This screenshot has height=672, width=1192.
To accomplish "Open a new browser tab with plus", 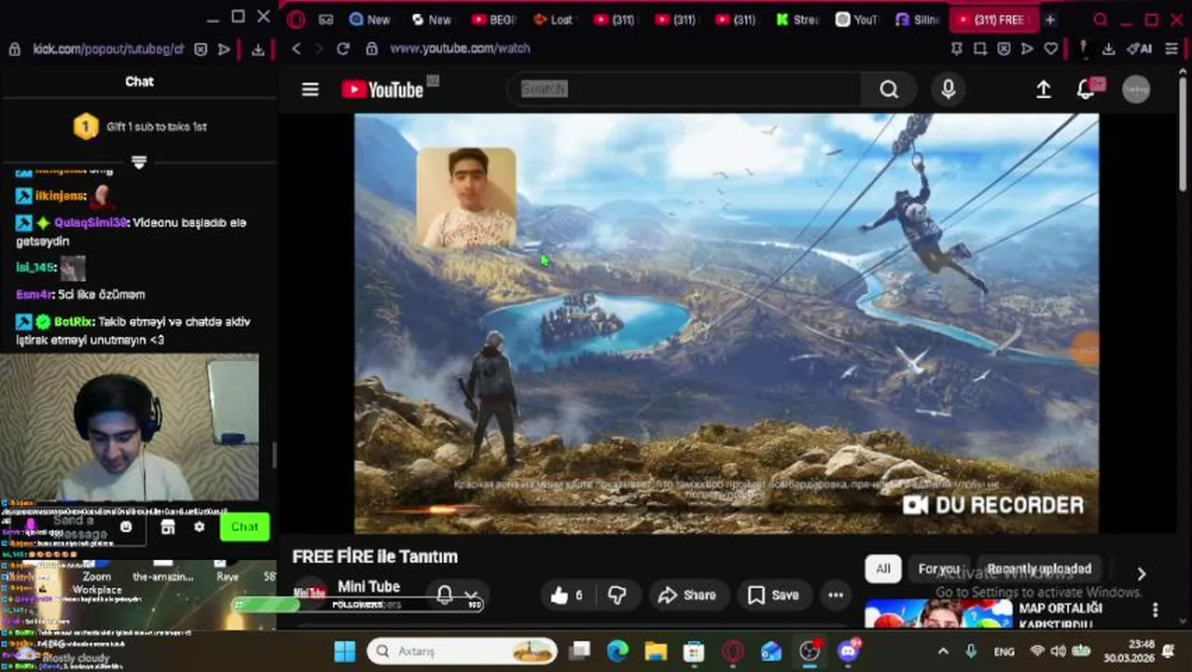I will pyautogui.click(x=1049, y=19).
